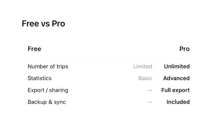Select the bold "Unlimited" Pro value
This screenshot has height=136, width=214.
[x=177, y=66]
